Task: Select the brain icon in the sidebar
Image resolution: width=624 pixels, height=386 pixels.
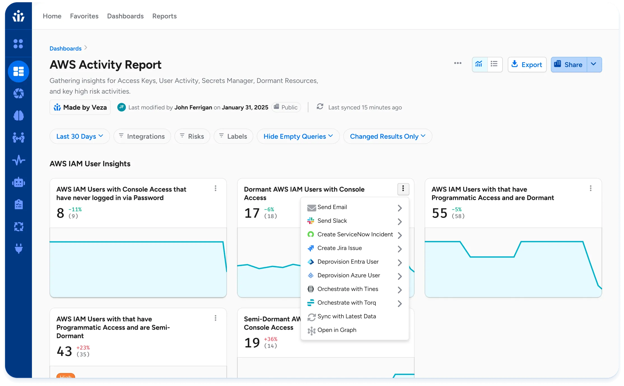Action: (x=18, y=115)
